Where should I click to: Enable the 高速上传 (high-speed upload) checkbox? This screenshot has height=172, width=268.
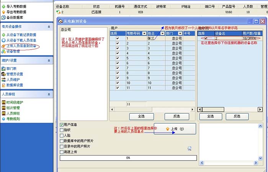(62, 152)
